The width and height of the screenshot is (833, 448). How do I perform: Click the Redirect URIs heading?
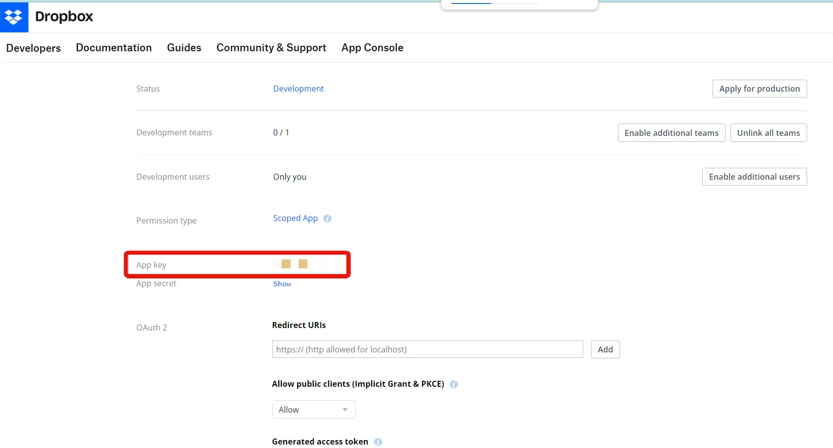point(299,325)
